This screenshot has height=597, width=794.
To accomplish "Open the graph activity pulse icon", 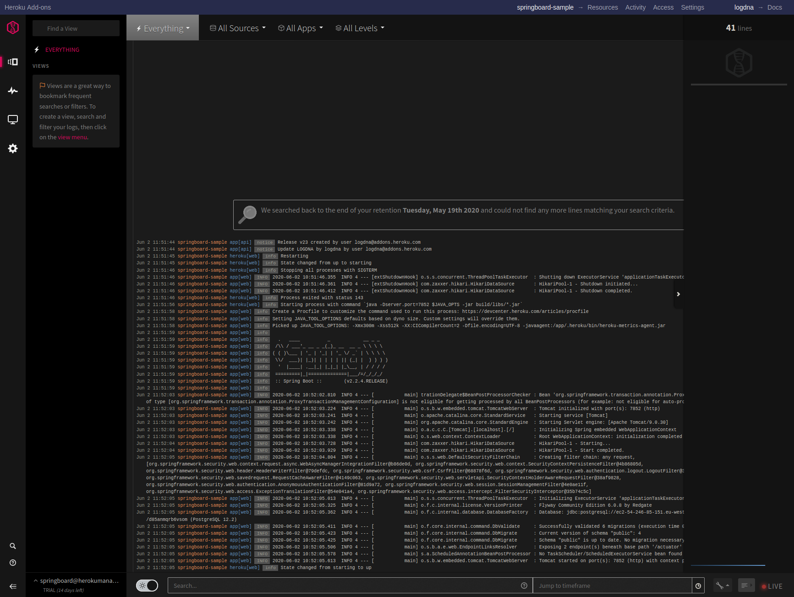I will 13,91.
